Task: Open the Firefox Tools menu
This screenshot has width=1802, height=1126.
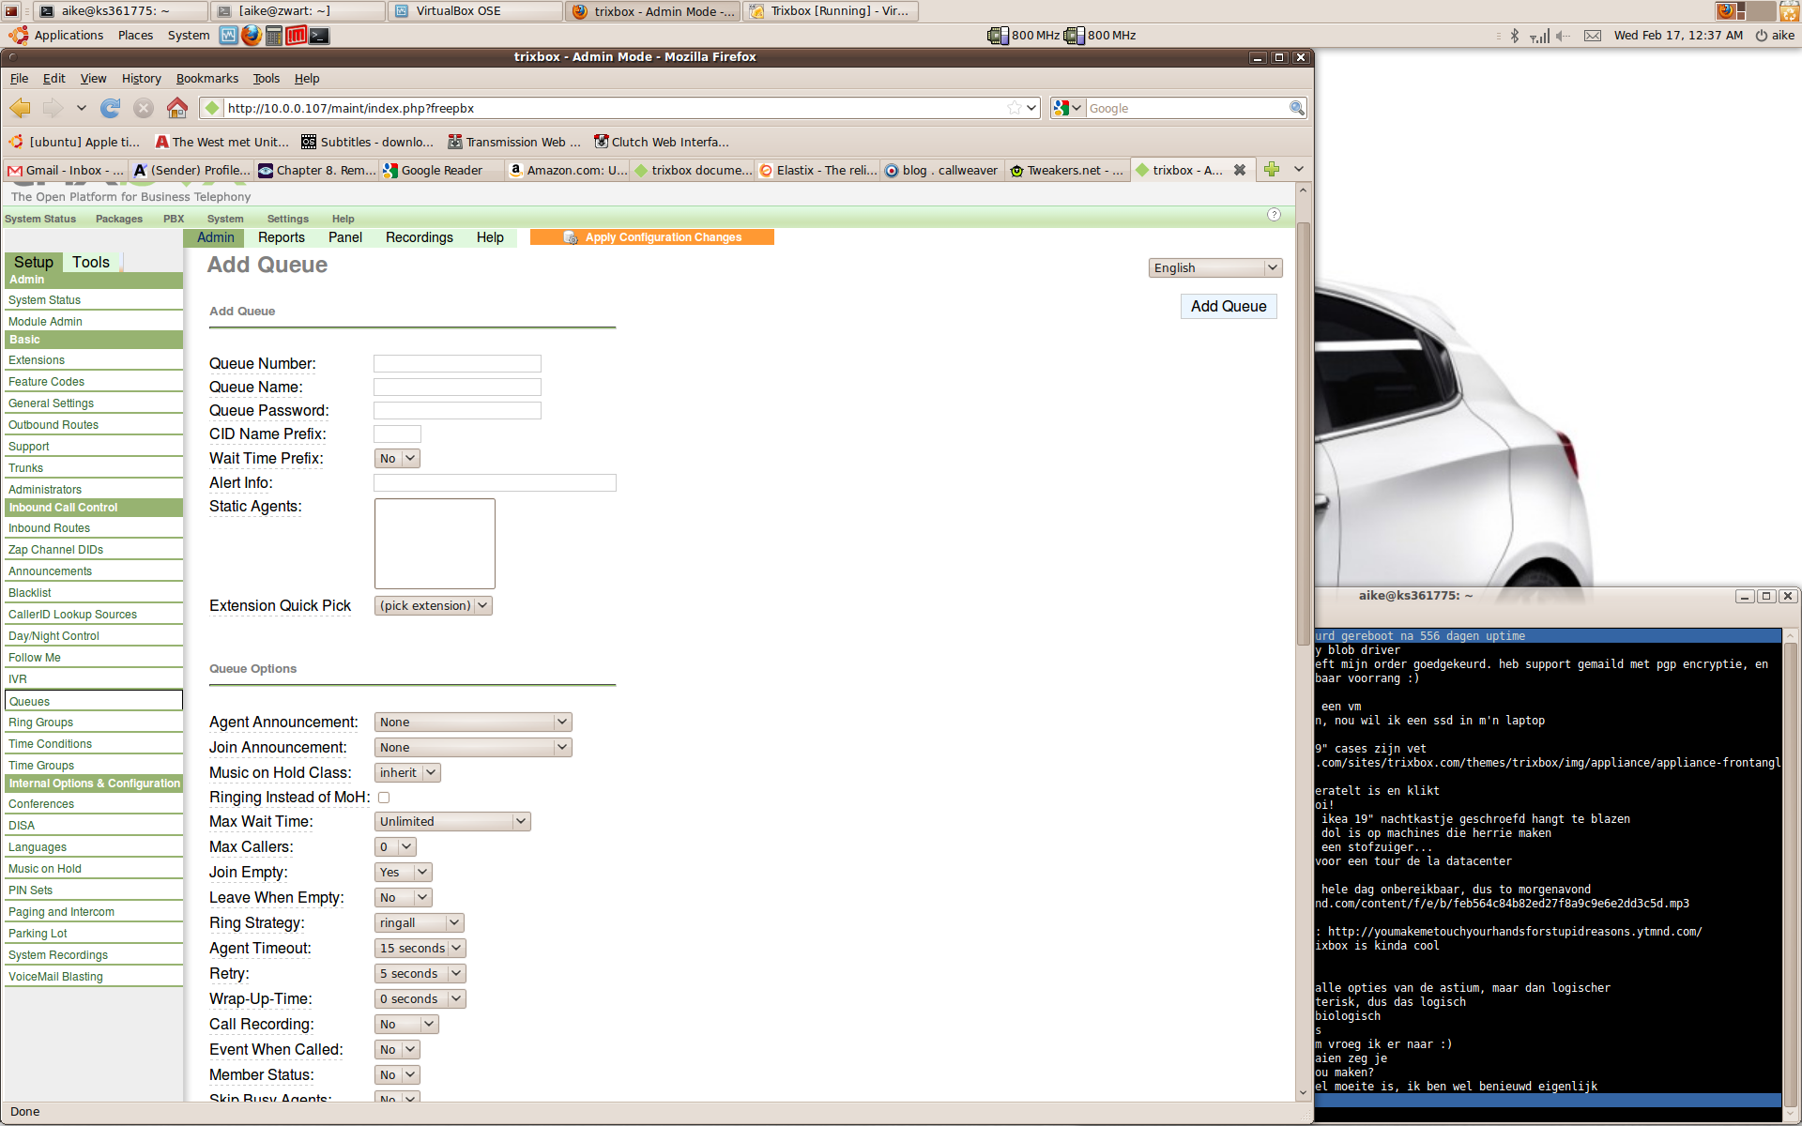Action: (x=267, y=79)
